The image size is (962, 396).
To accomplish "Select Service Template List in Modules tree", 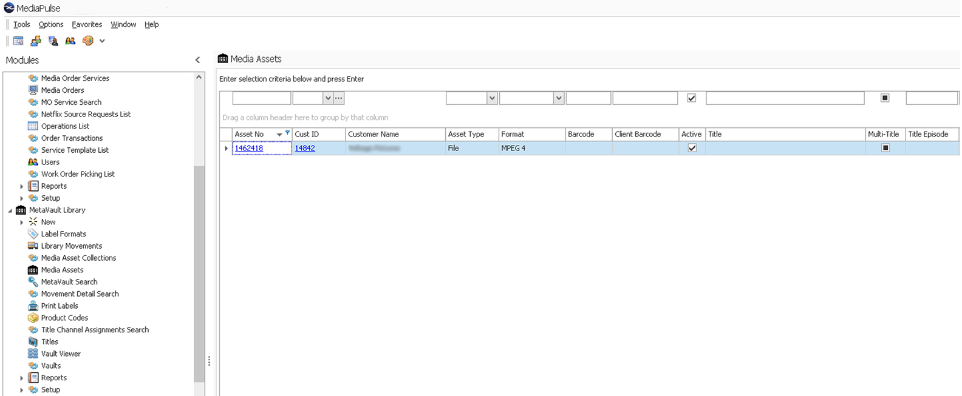I will [75, 150].
